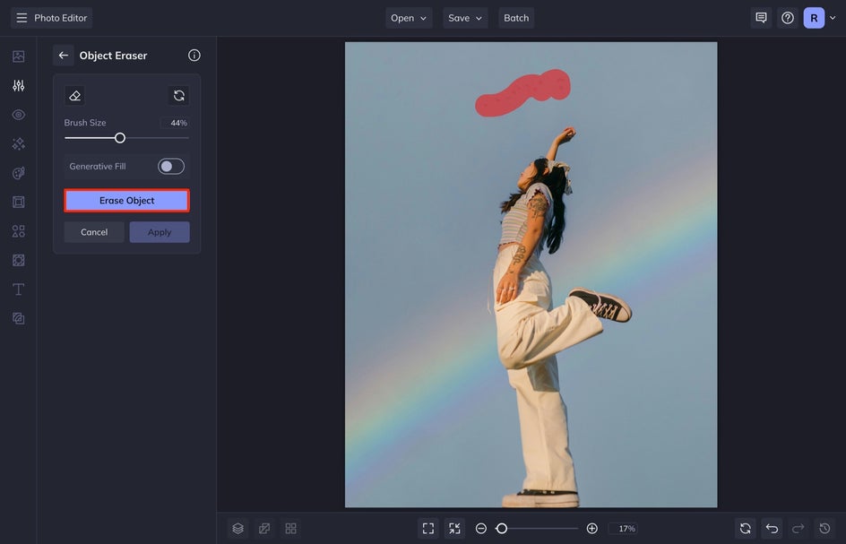Screen dimensions: 846x544
Task: Open the Preview eye panel in sidebar
Action: pyautogui.click(x=18, y=115)
